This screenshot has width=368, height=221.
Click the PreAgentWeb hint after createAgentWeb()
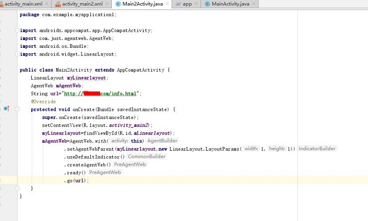[x=130, y=164]
